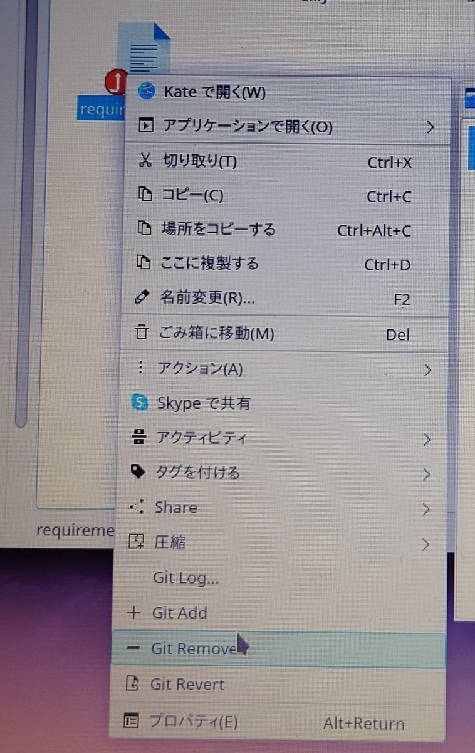Choose アプリケーションで開く(O) menu entry

tap(288, 127)
